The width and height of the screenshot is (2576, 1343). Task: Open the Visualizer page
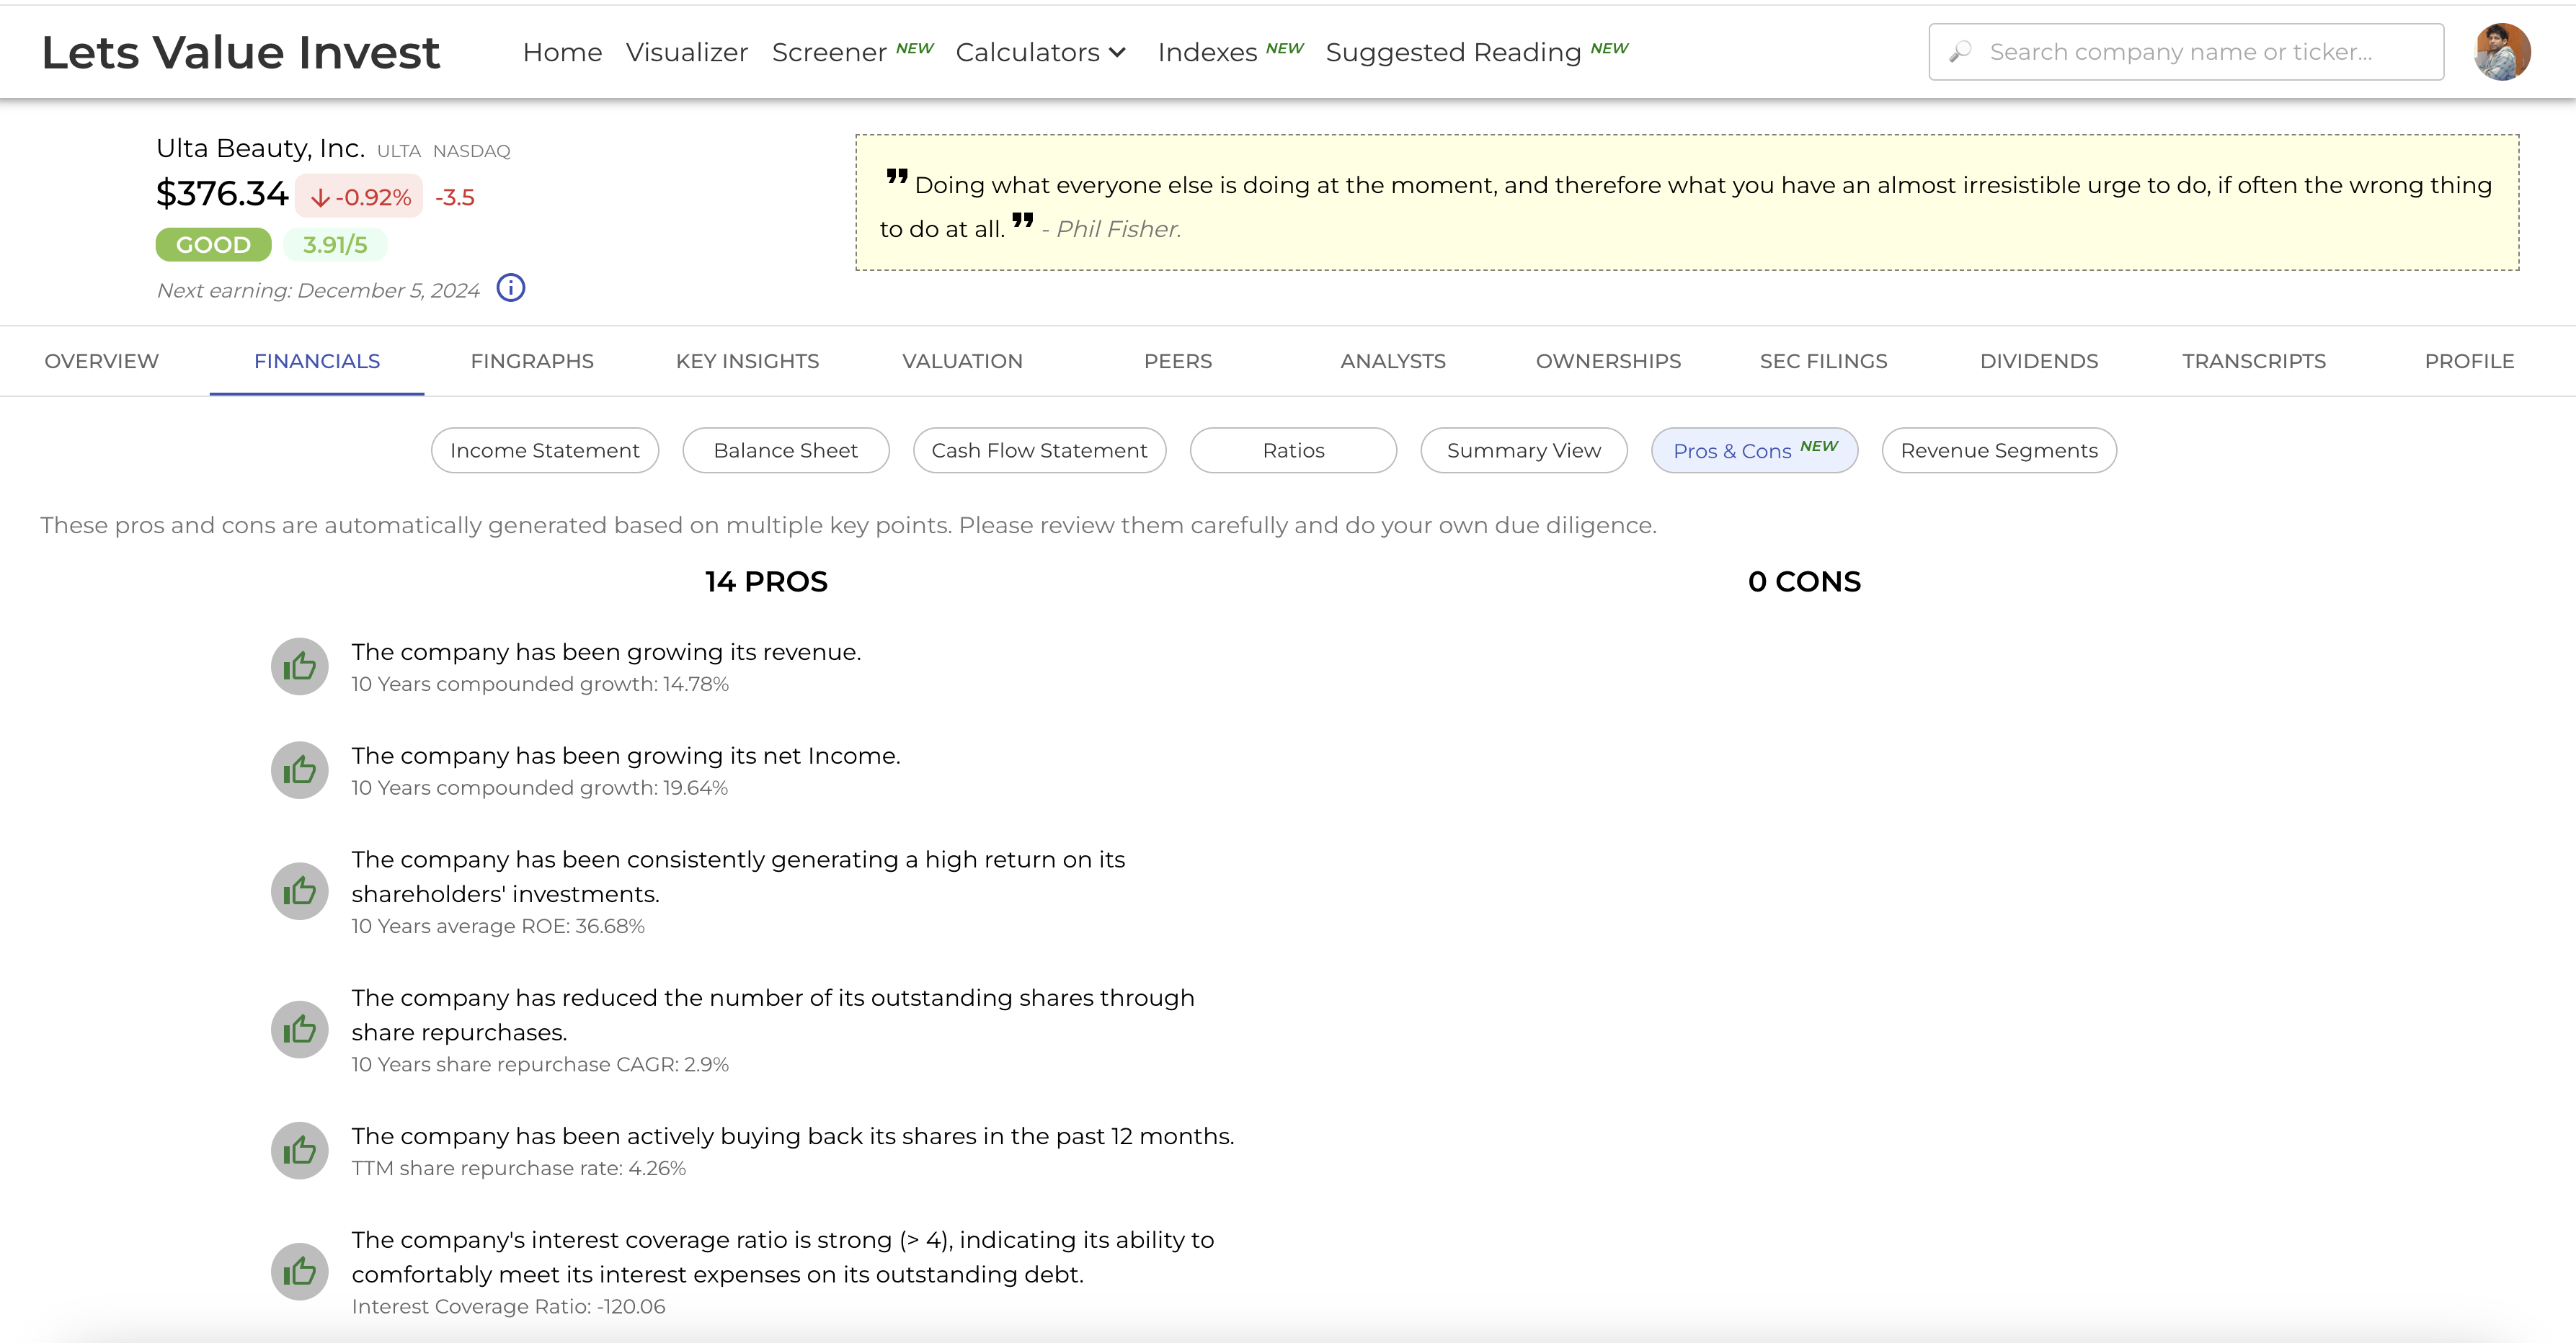click(687, 52)
